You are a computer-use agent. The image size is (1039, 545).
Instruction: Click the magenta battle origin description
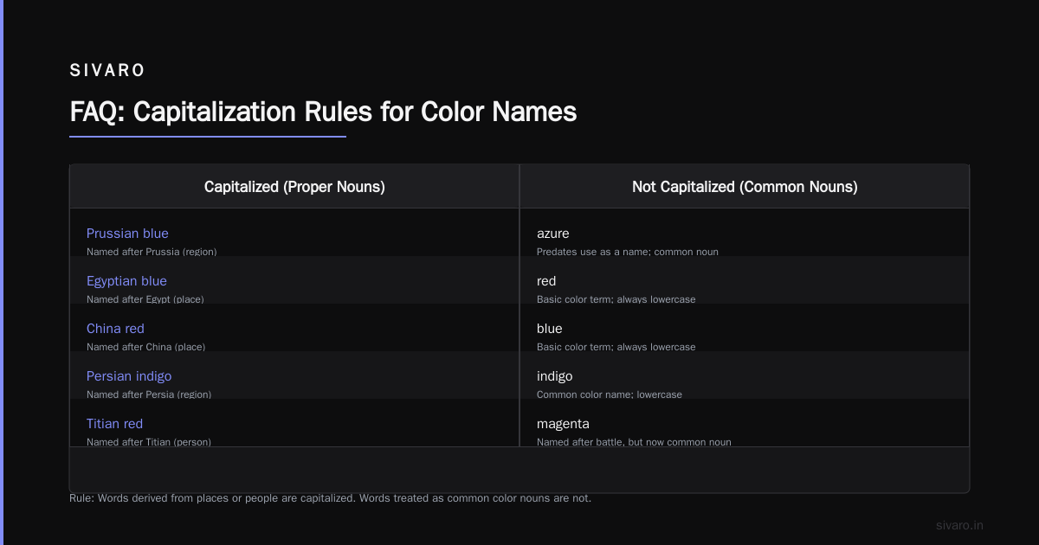pos(634,442)
